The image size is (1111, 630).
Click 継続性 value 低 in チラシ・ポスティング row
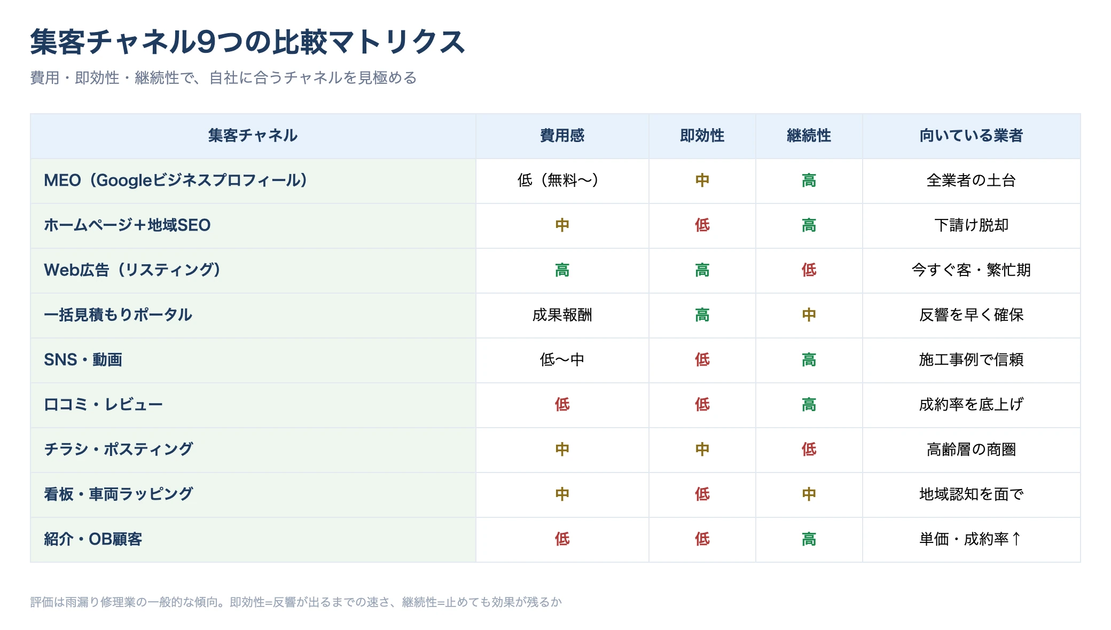pyautogui.click(x=809, y=450)
